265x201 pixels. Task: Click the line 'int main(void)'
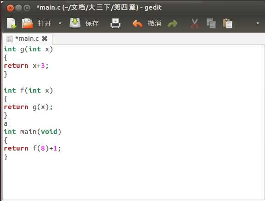[x=33, y=132]
